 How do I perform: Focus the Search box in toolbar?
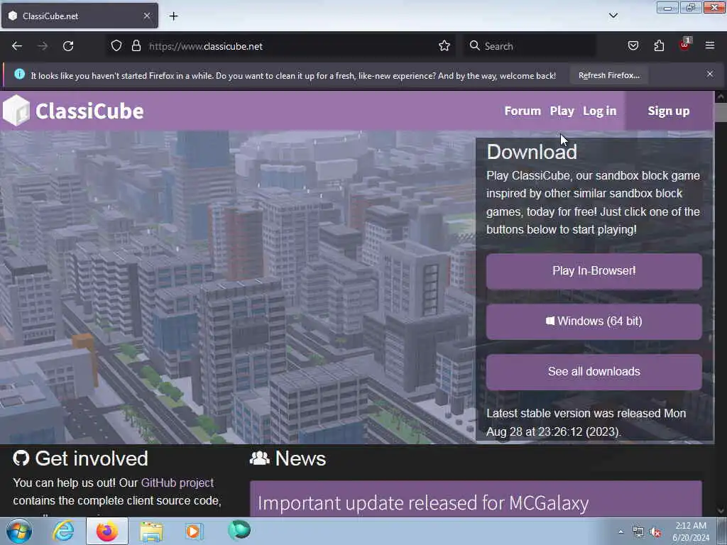coord(530,46)
